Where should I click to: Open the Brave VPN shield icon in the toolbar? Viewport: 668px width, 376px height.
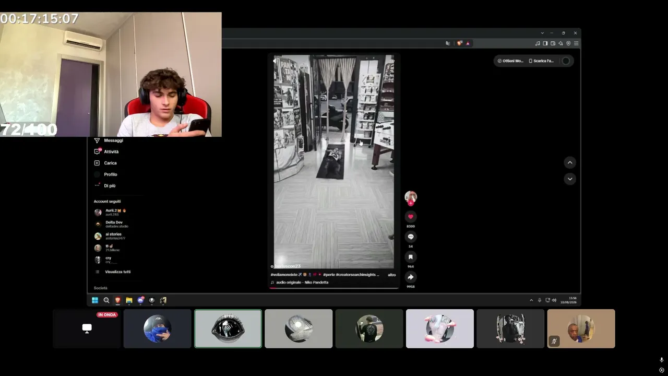click(x=568, y=43)
